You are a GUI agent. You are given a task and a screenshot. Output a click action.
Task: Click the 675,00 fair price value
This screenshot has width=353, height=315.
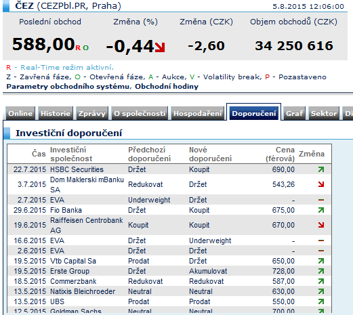click(283, 210)
